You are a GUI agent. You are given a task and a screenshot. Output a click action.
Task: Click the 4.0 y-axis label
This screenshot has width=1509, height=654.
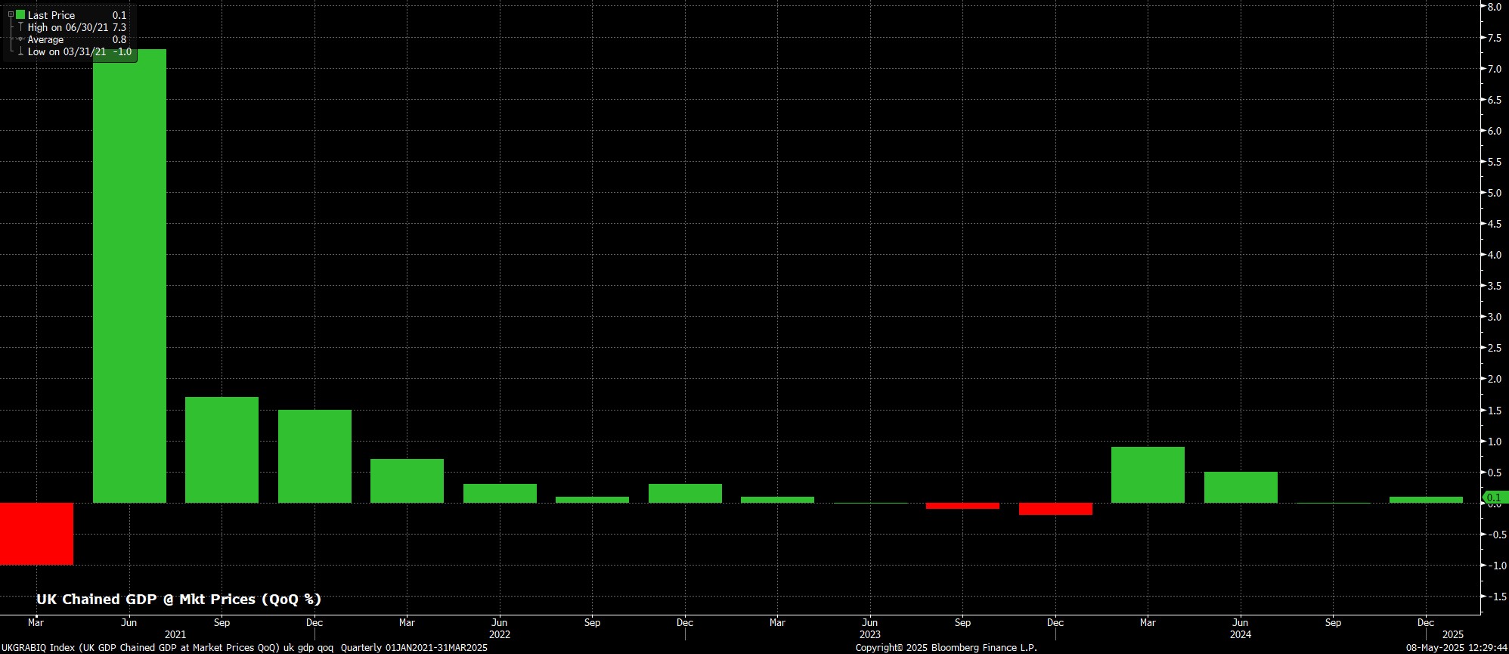point(1495,255)
